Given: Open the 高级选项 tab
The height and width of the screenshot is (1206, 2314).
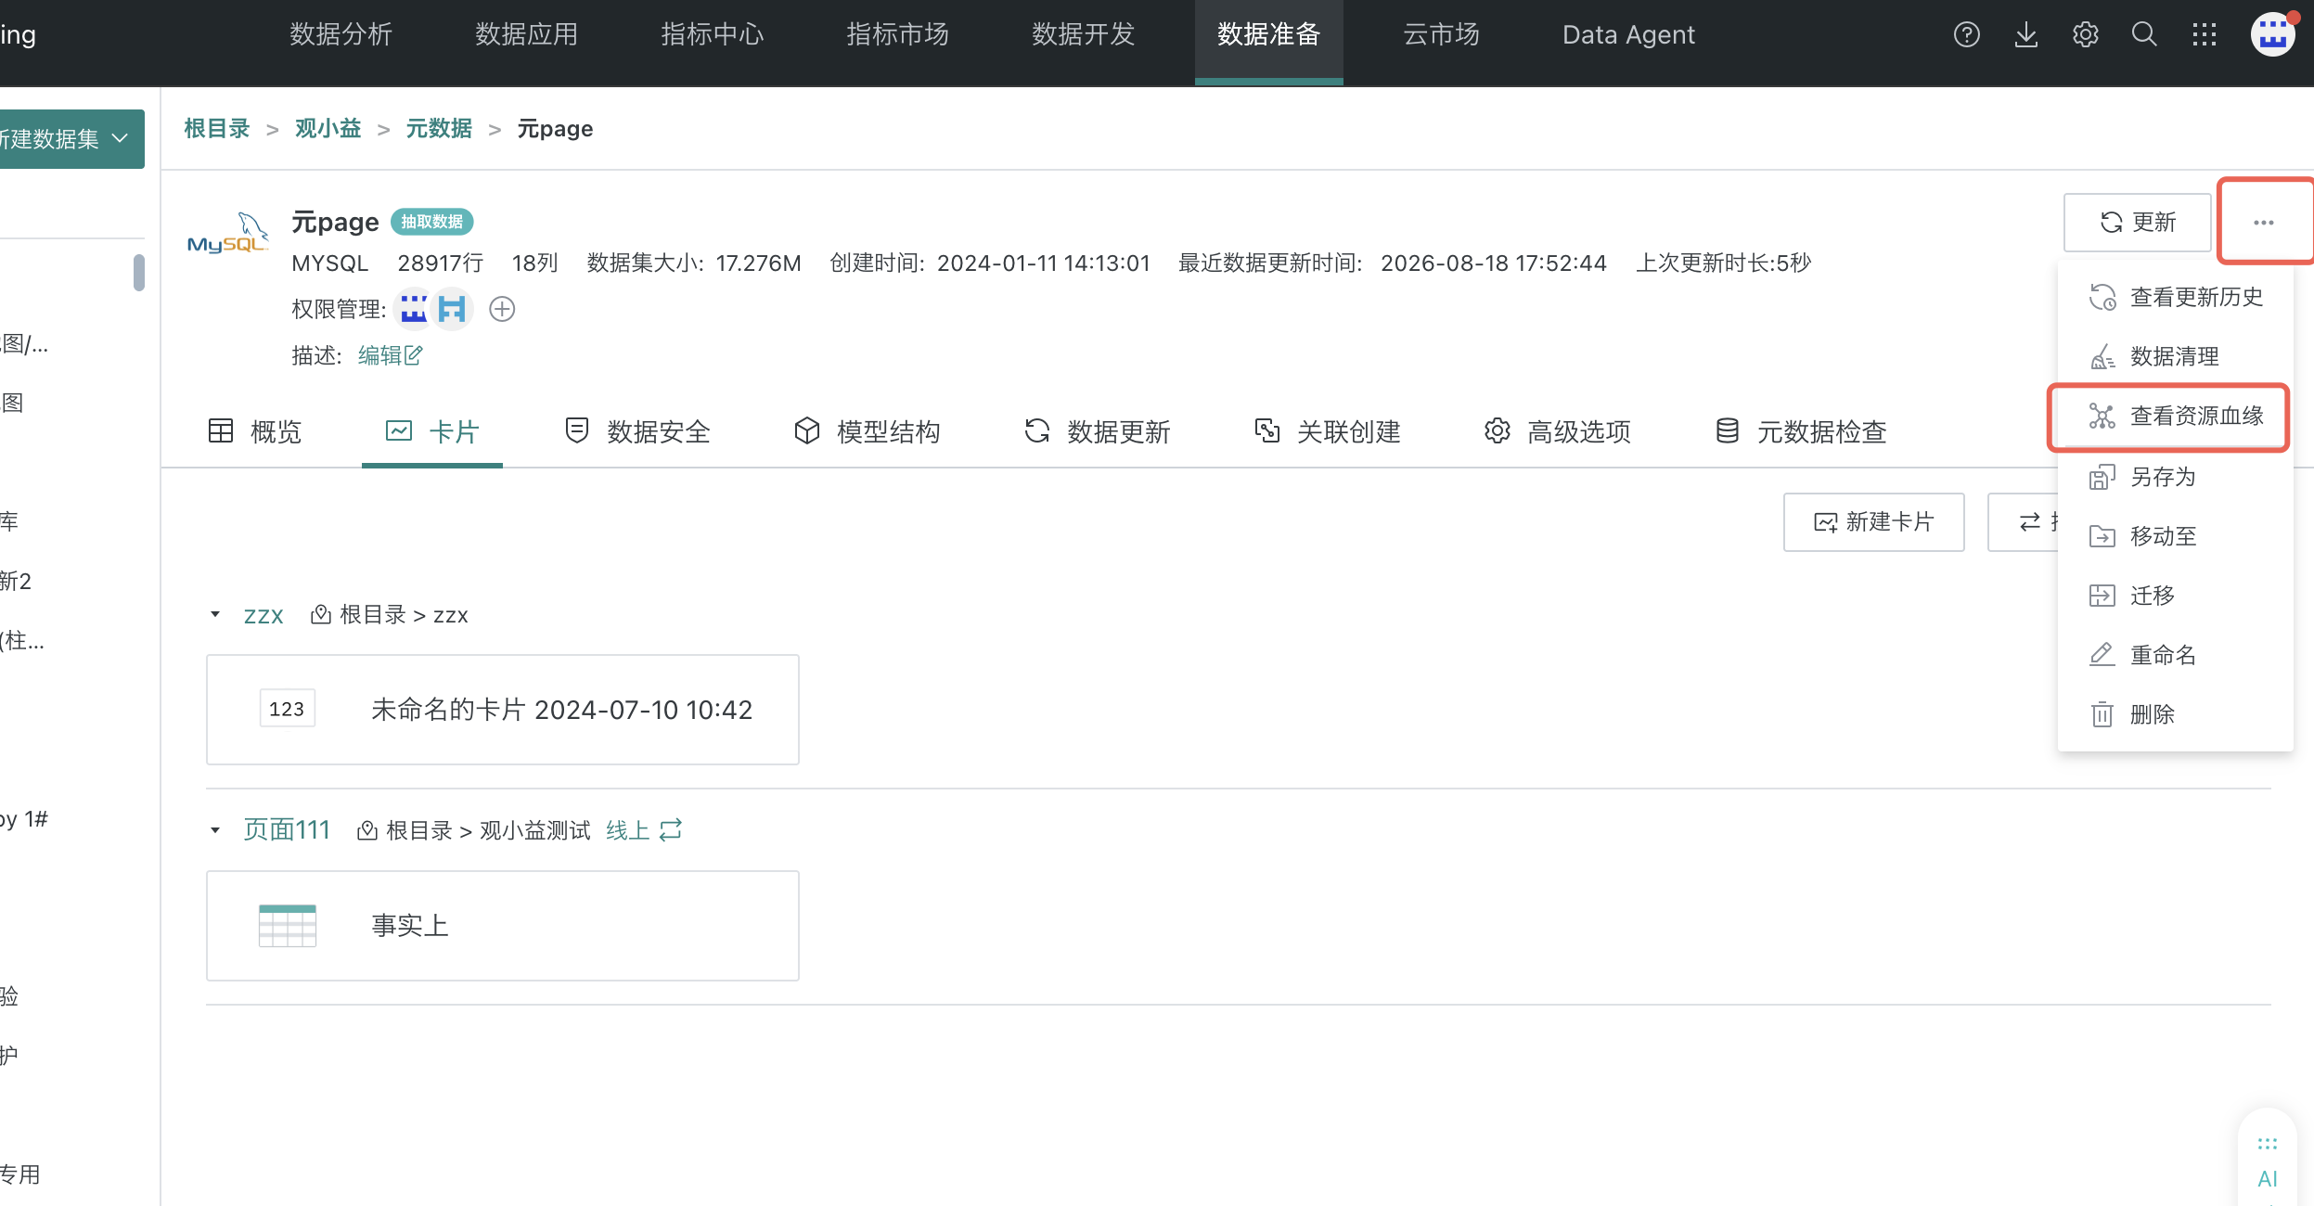Looking at the screenshot, I should [x=1557, y=431].
